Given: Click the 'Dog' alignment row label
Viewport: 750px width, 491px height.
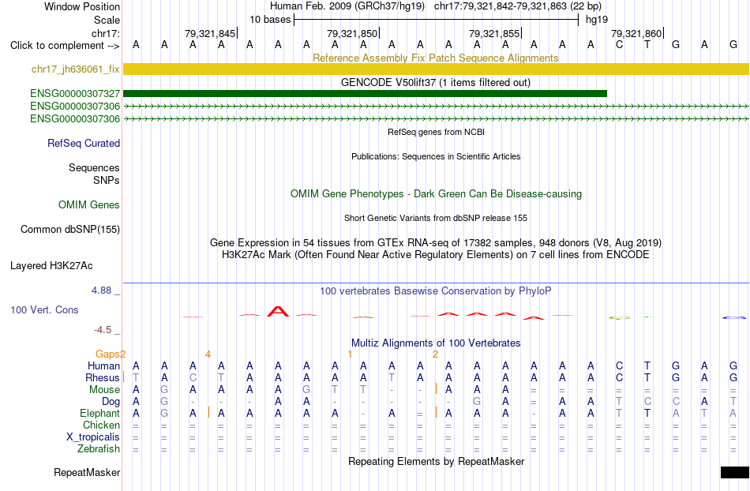Looking at the screenshot, I should point(111,402).
